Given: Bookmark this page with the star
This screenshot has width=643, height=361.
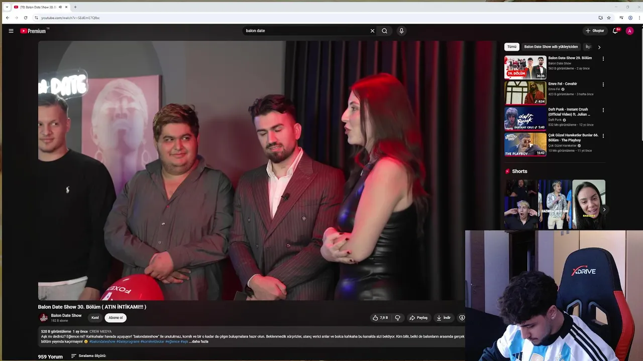Looking at the screenshot, I should 609,18.
